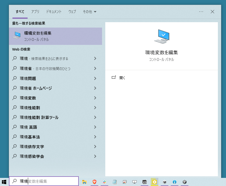The height and width of the screenshot is (186, 226).
Task: Switch to the ドキュメント tab
Action: click(54, 12)
